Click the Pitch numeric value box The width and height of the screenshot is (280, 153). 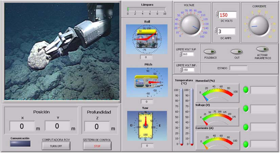click(x=147, y=102)
